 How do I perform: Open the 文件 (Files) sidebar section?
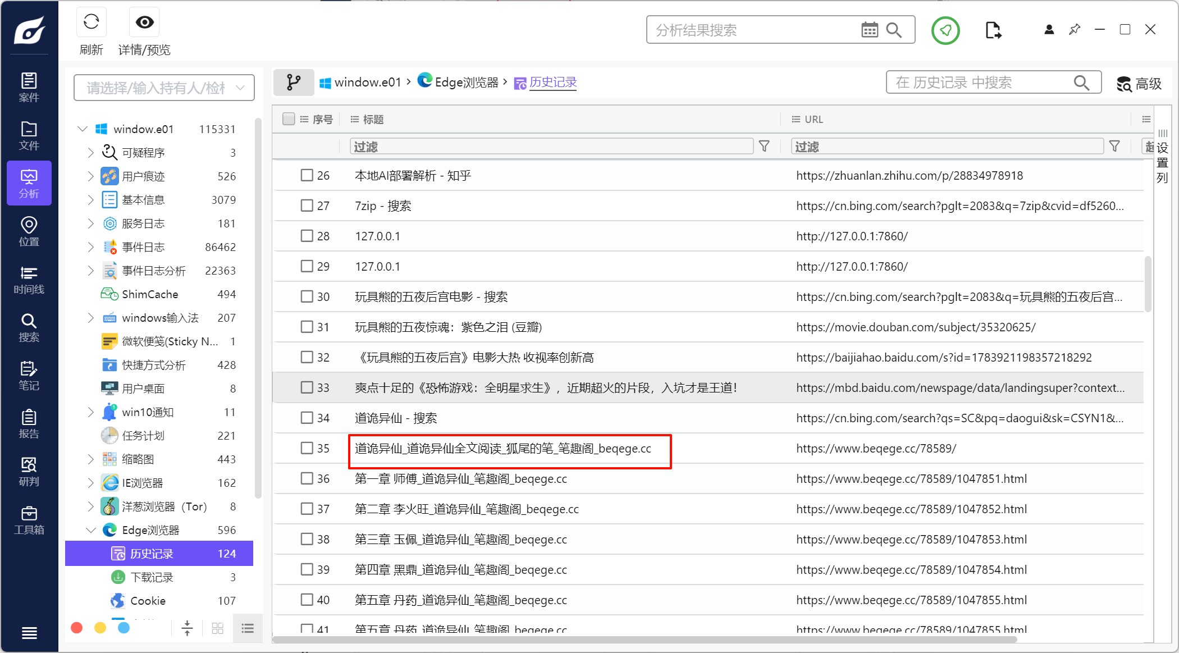29,136
